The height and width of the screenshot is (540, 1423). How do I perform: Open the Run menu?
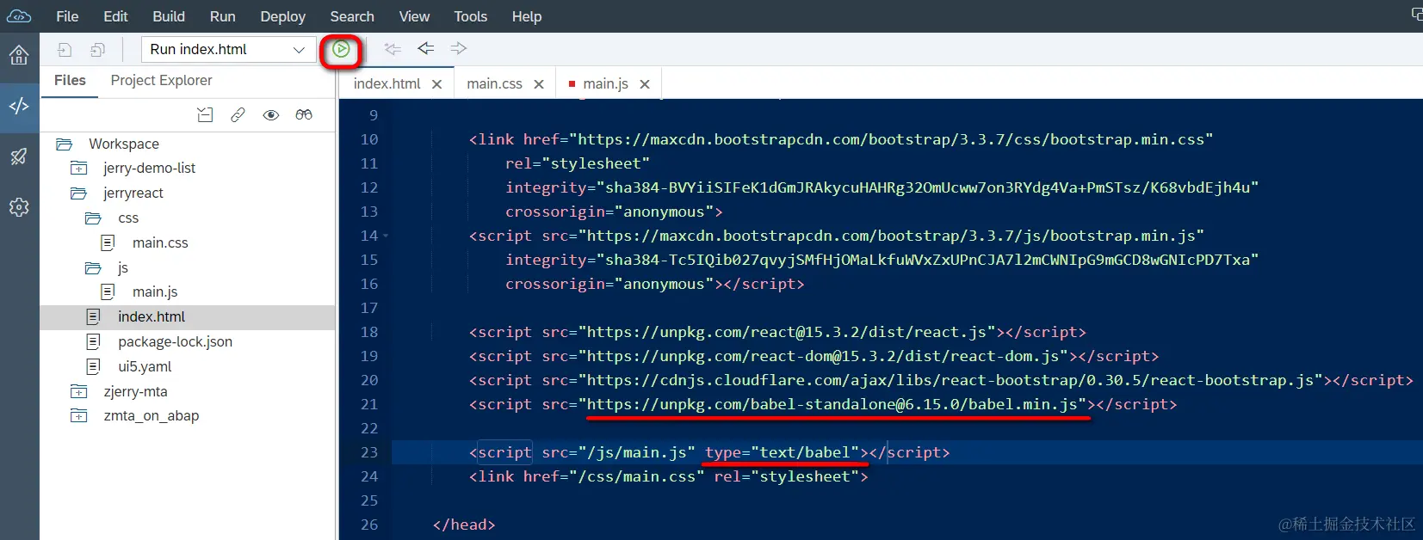[222, 16]
